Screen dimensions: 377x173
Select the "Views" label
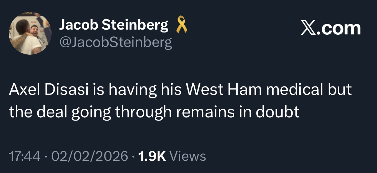pyautogui.click(x=188, y=156)
